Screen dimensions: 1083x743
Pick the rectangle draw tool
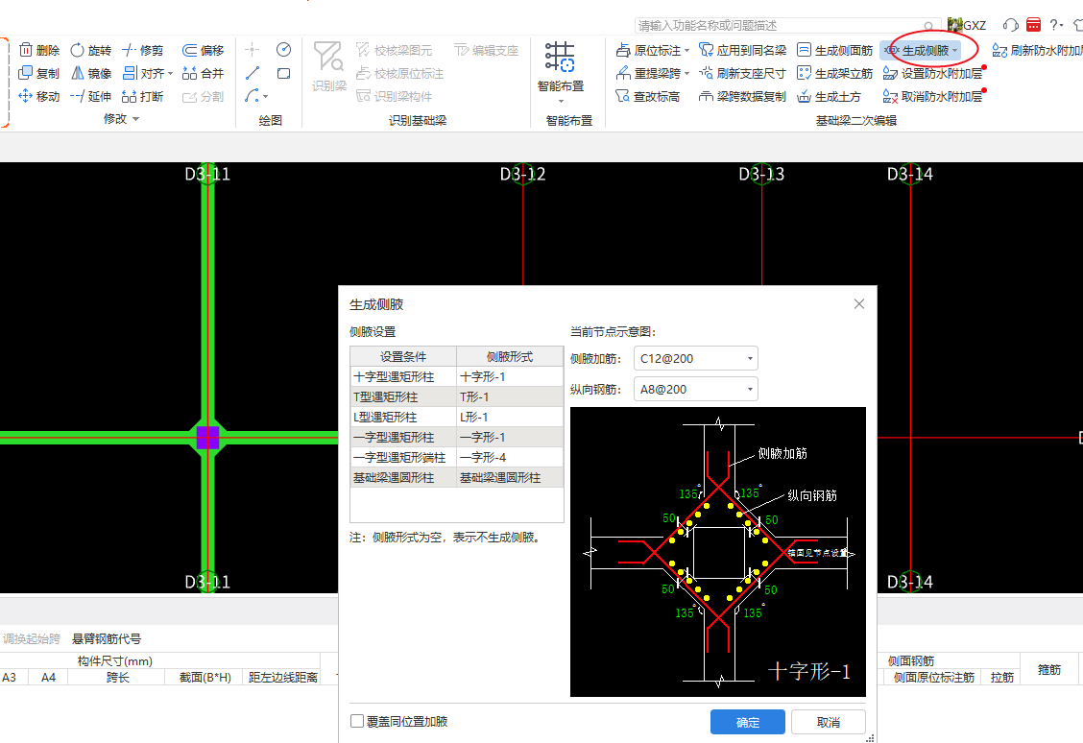283,73
